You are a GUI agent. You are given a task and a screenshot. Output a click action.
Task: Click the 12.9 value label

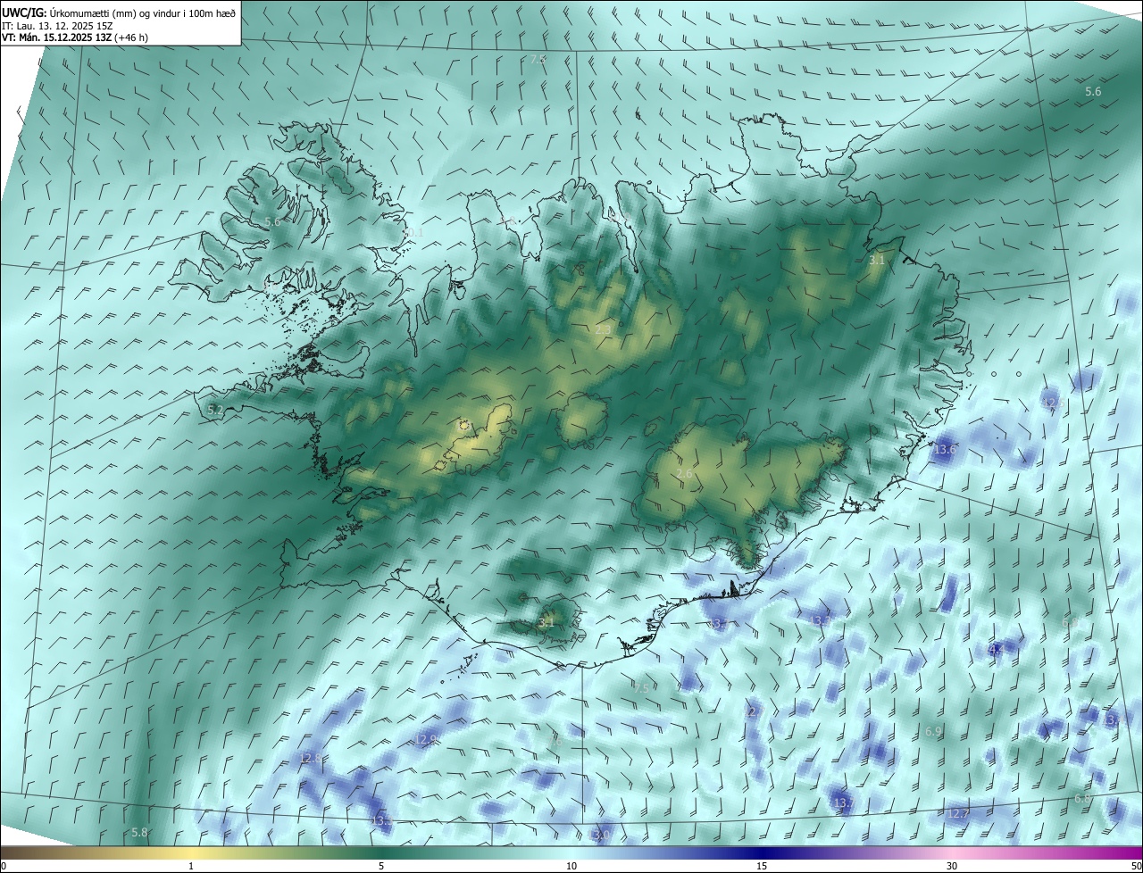tap(426, 739)
